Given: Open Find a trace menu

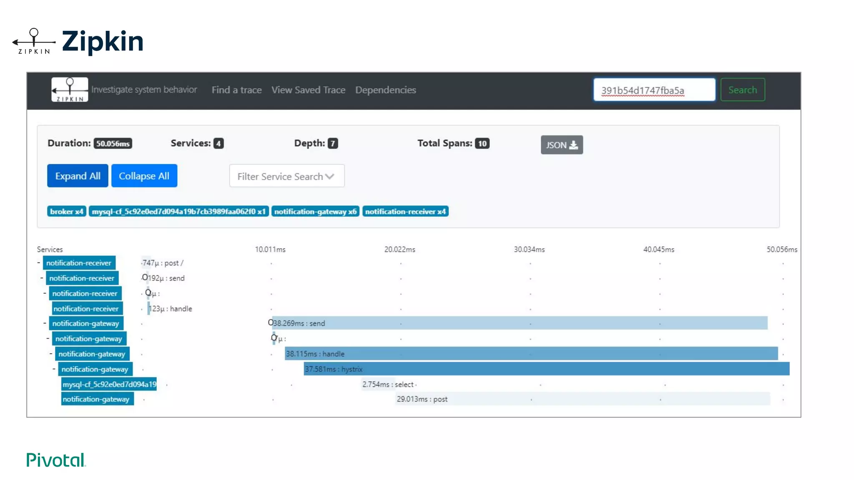Looking at the screenshot, I should (x=236, y=90).
